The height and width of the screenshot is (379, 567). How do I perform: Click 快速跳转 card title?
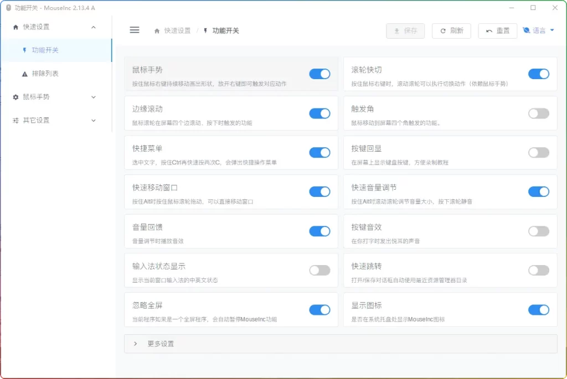click(367, 266)
